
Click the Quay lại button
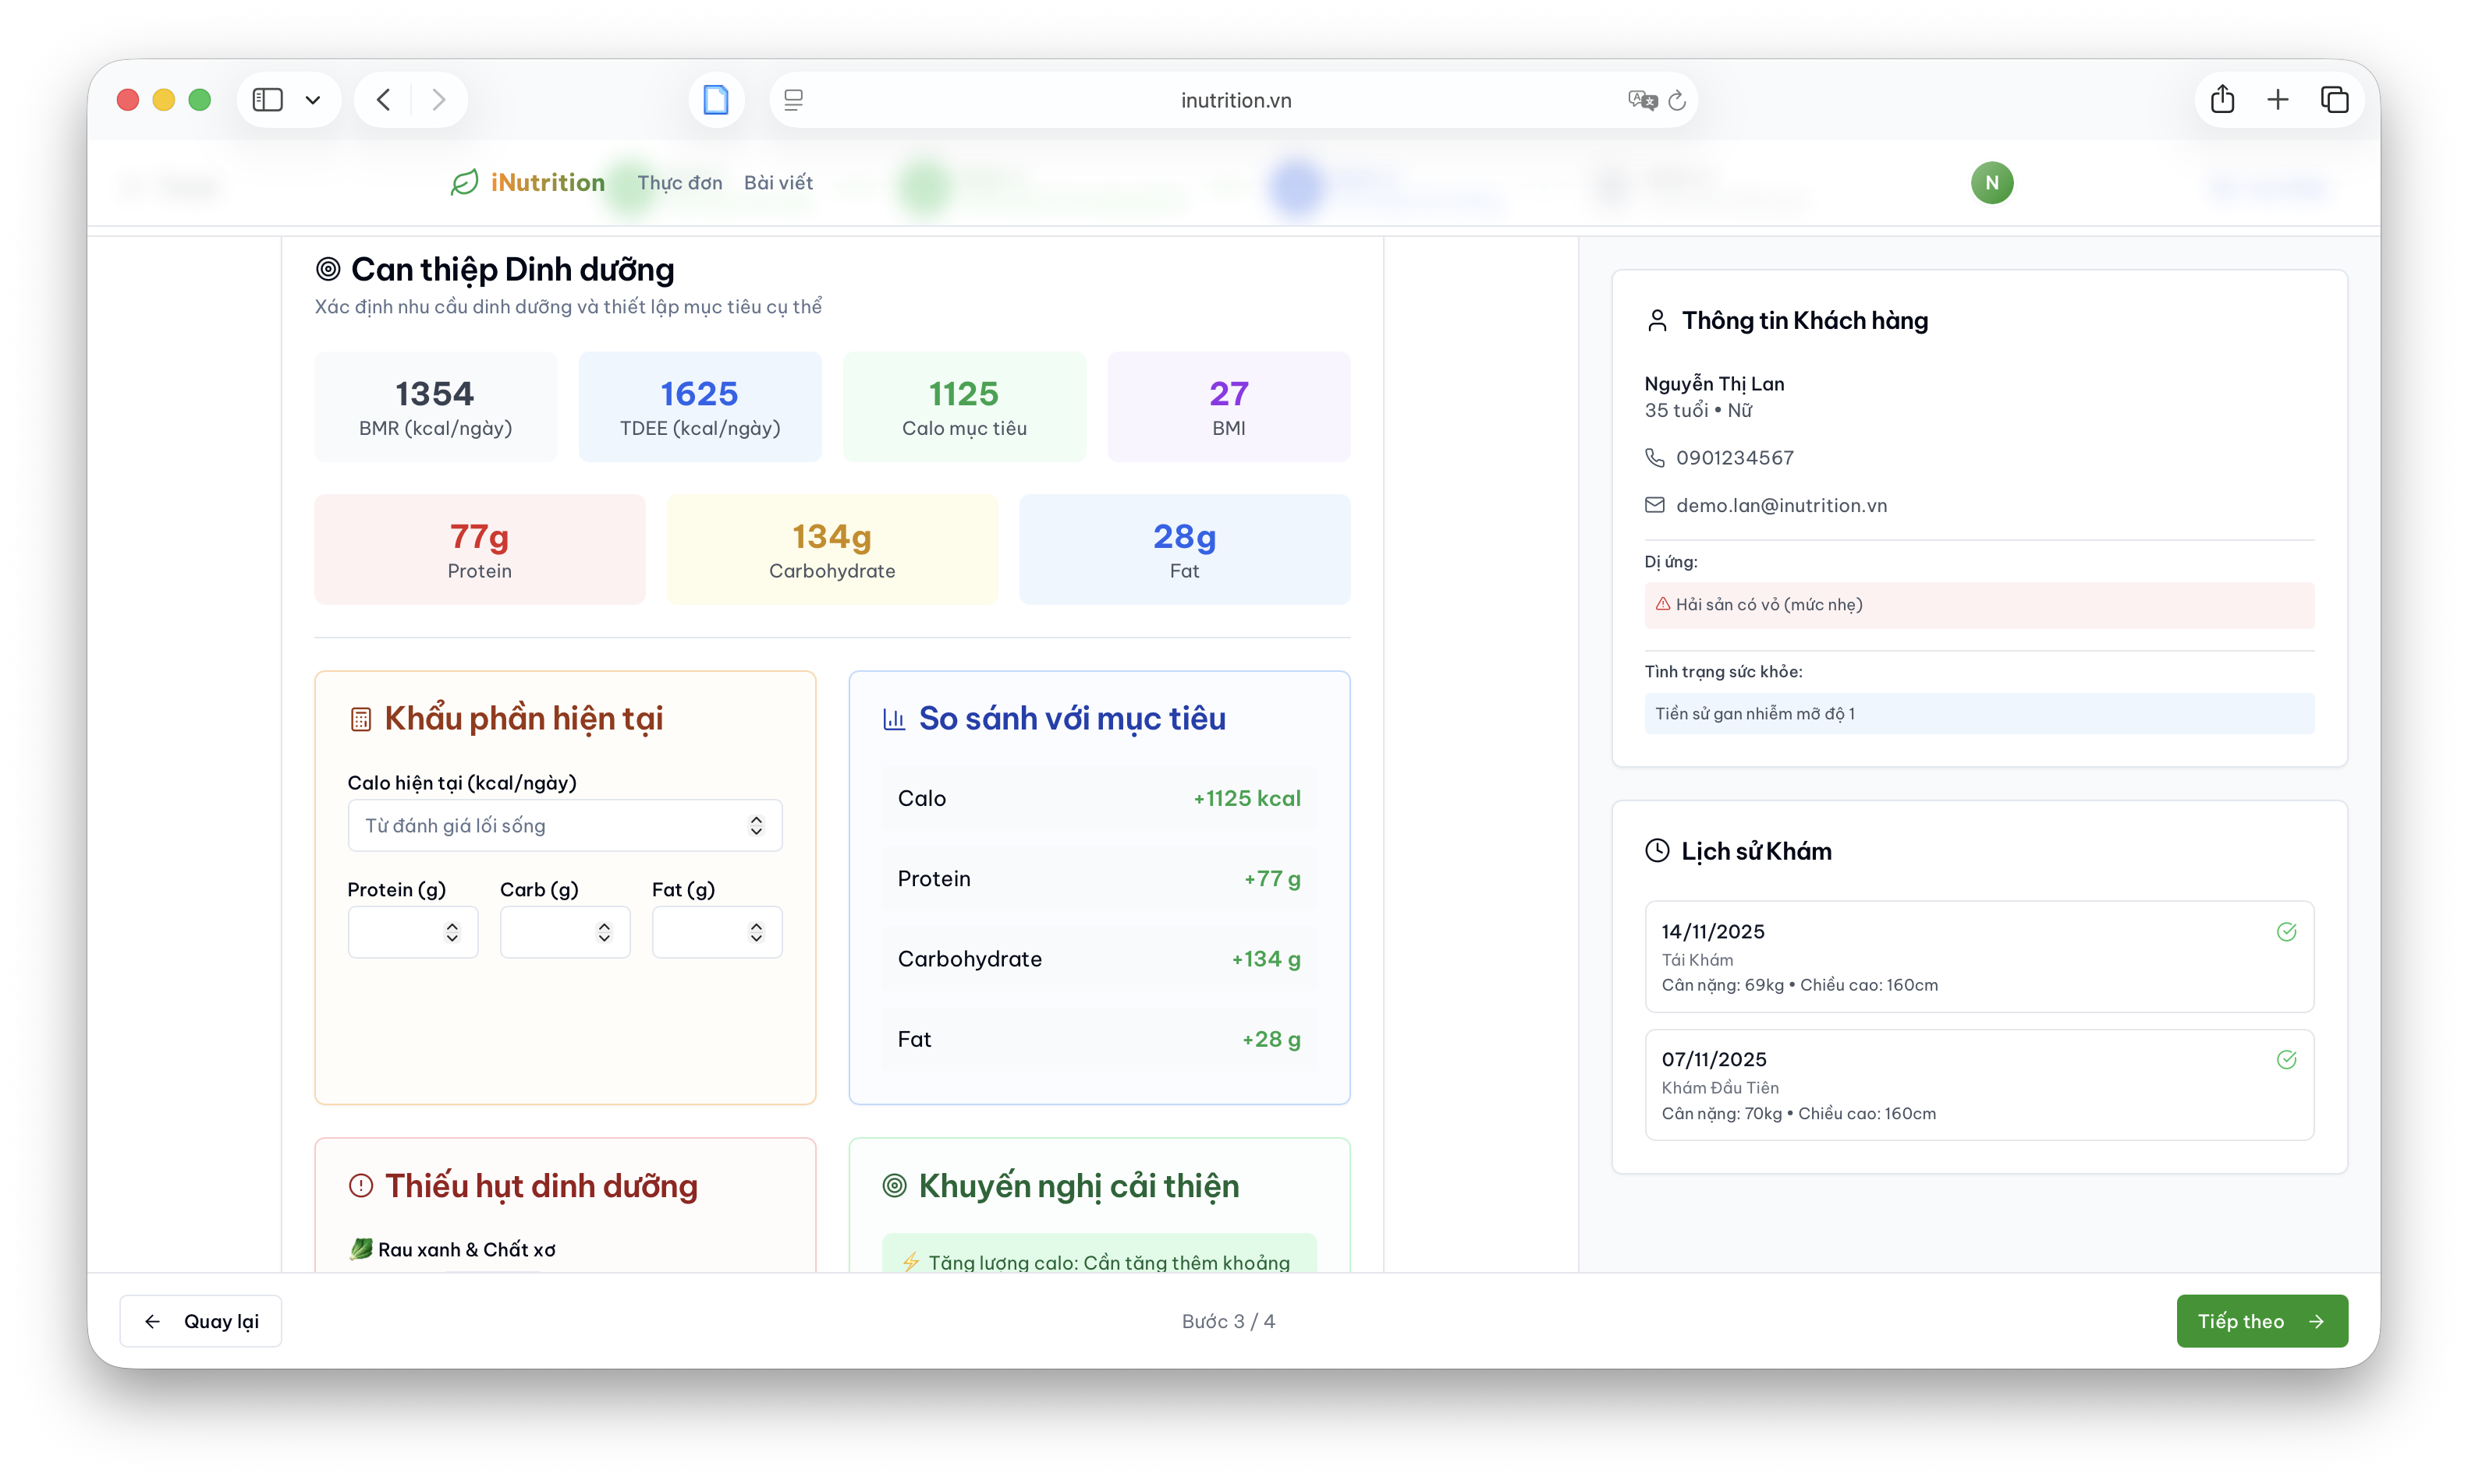coord(201,1321)
